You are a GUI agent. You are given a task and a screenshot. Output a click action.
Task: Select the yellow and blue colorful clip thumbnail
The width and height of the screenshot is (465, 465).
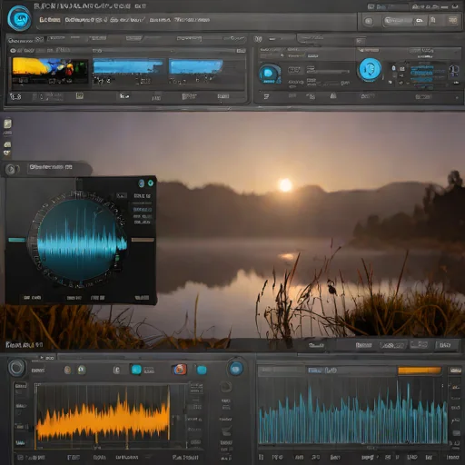pos(50,71)
